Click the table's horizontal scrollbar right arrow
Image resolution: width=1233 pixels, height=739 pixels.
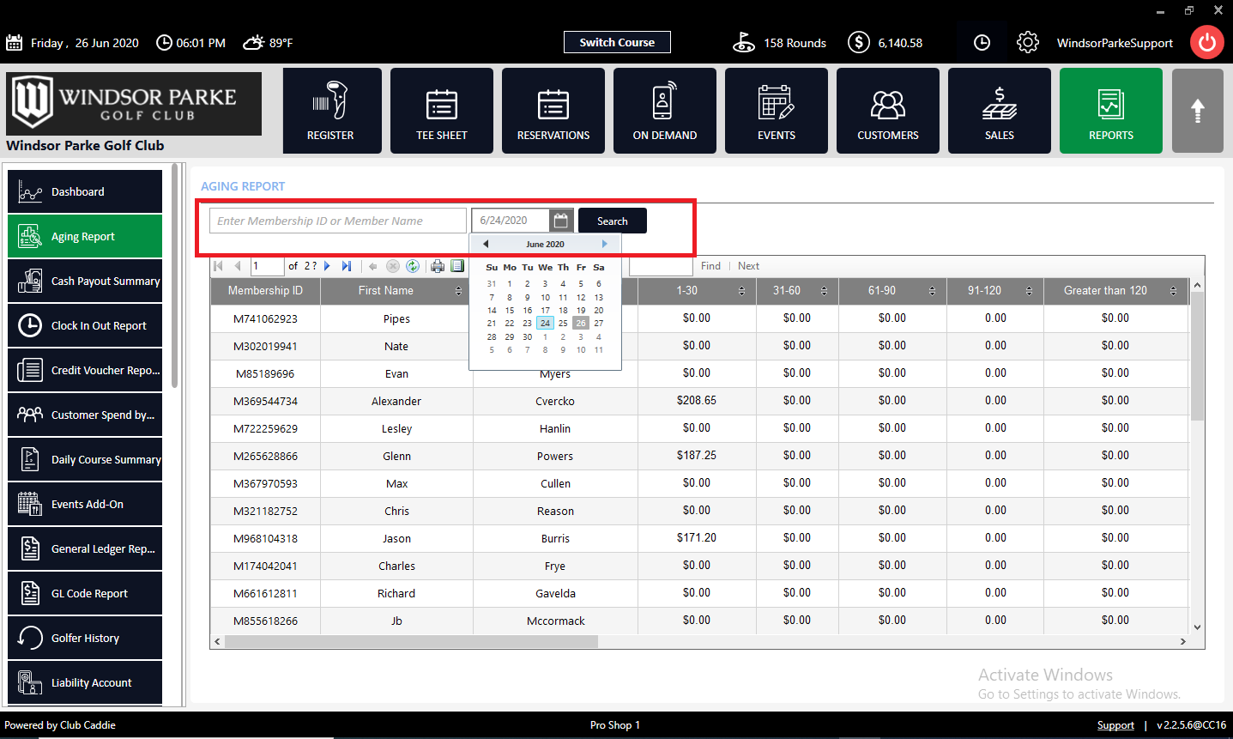click(x=1183, y=641)
